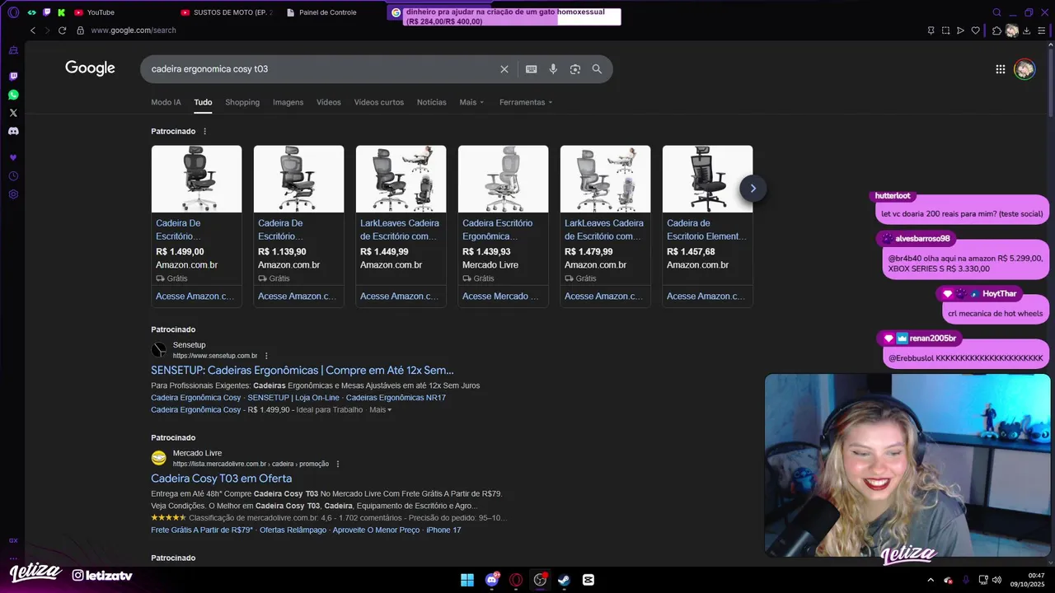Open options next to first Patrocinado label
Image resolution: width=1055 pixels, height=593 pixels.
click(x=204, y=132)
